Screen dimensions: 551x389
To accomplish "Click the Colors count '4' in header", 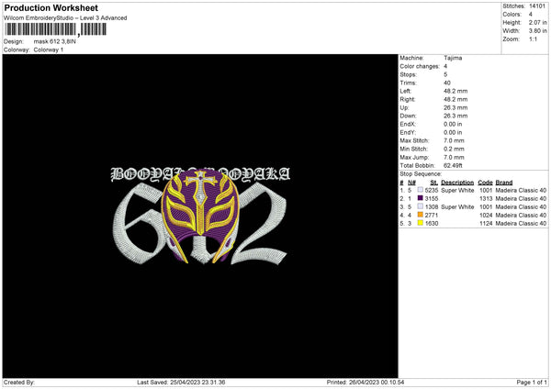I will (531, 15).
